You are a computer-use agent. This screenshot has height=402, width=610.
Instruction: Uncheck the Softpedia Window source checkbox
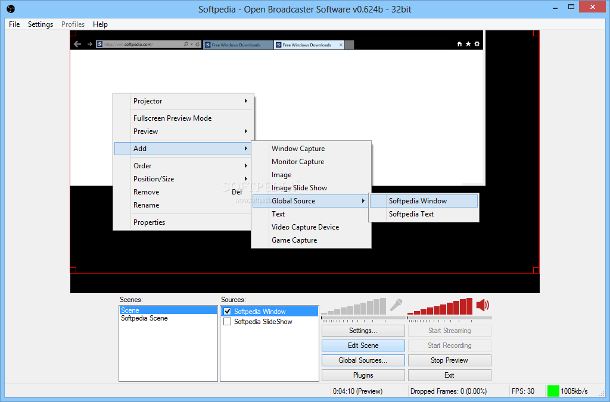pos(228,312)
